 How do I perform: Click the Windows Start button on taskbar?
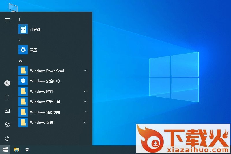click(5, 149)
